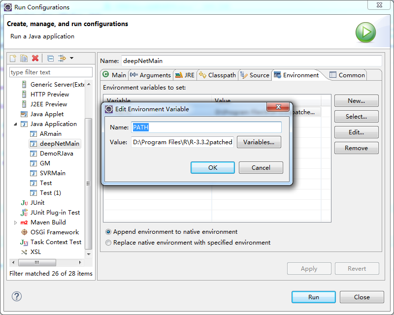Select Replace native environment with specified environment

point(108,243)
